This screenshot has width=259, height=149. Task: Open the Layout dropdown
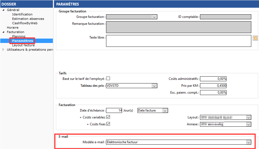point(249,117)
